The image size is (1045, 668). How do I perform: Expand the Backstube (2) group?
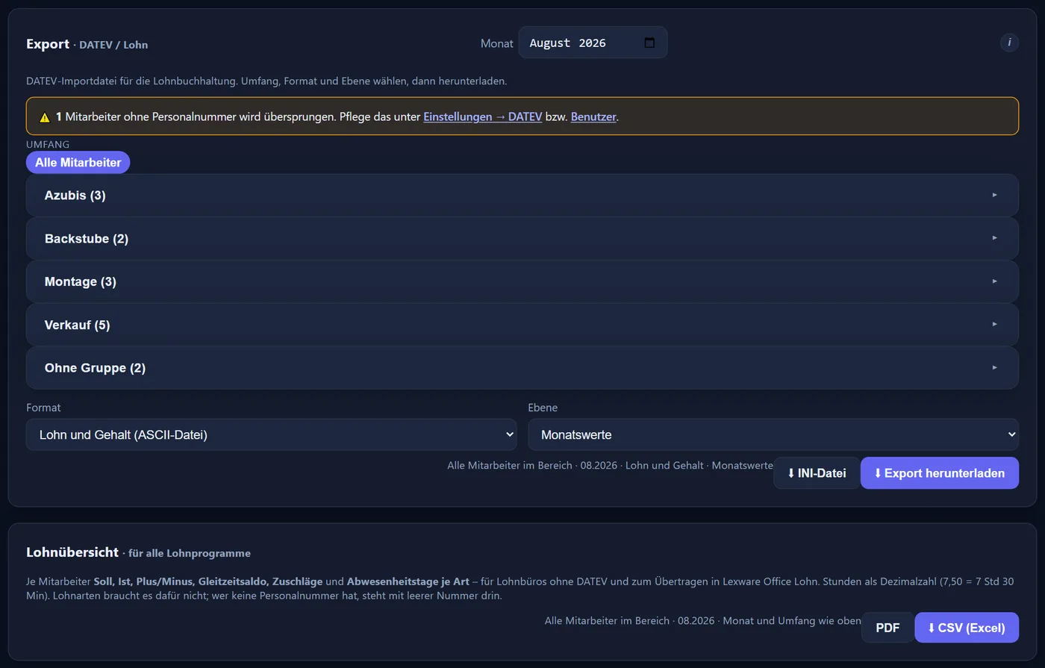coord(522,239)
